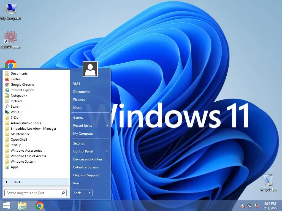Screen dimensions: 282x211
Task: Click the clock showing 4:34 PM
Action: pos(270,204)
